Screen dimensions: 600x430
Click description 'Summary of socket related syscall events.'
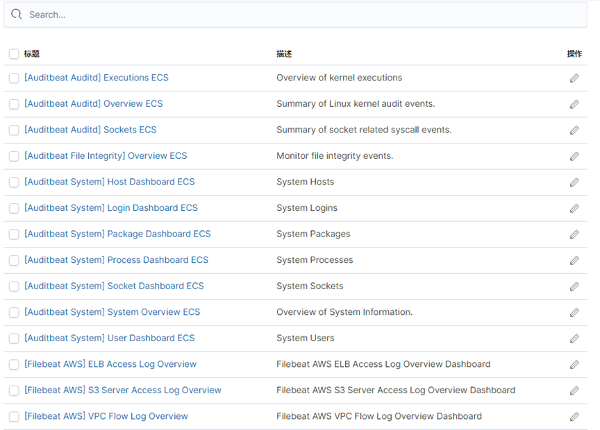[365, 130]
